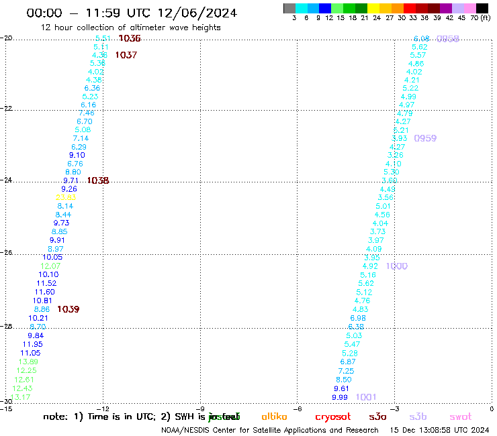
Task: Click the s3a time label 1038
Action: click(98, 180)
